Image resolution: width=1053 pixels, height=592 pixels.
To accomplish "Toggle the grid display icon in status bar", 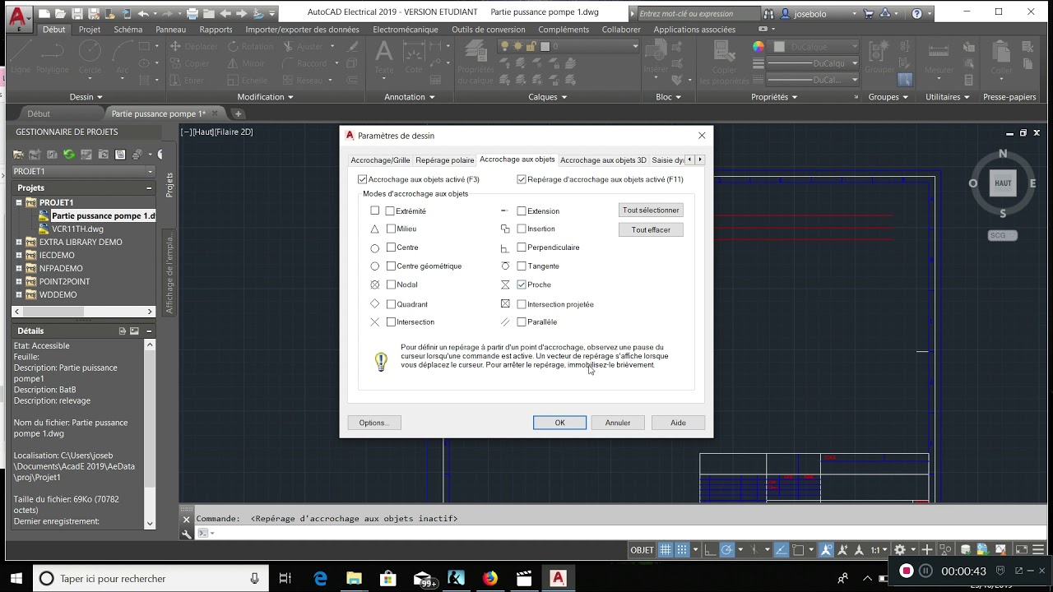I will [666, 550].
